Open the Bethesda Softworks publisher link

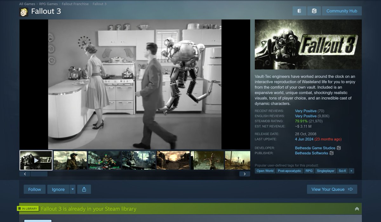pyautogui.click(x=311, y=153)
